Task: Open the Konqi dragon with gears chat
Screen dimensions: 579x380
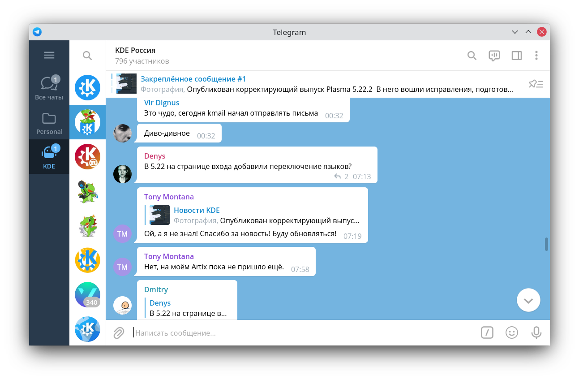Action: pos(87,225)
